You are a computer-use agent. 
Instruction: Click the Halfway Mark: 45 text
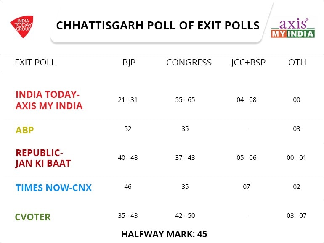(164, 234)
